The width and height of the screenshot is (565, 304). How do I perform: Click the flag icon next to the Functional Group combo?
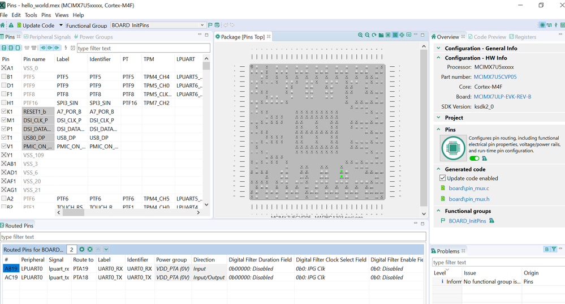pyautogui.click(x=210, y=25)
